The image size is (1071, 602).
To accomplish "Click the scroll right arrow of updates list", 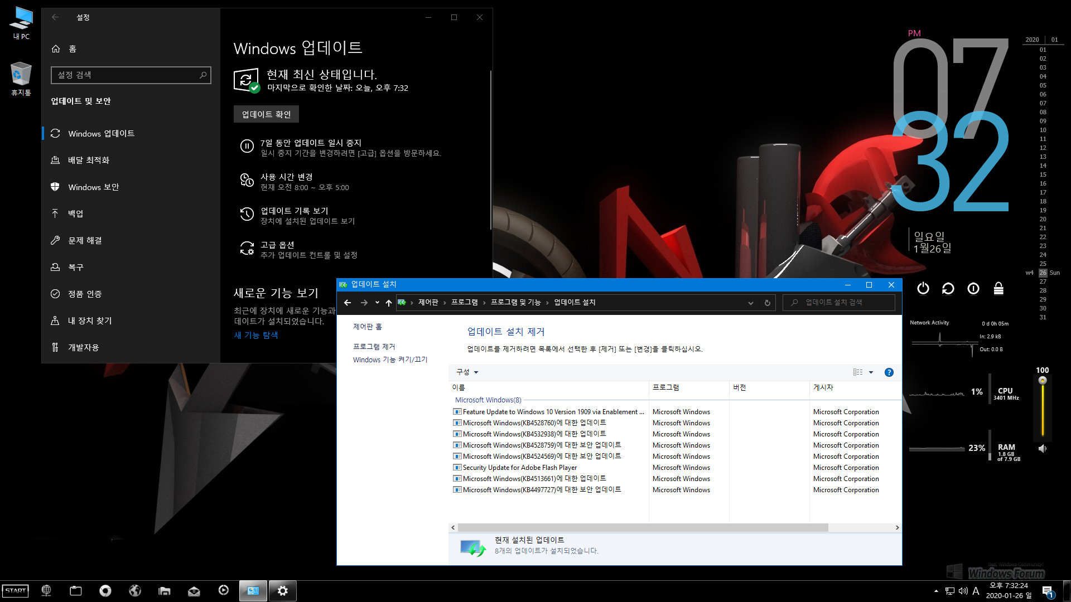I will [897, 528].
